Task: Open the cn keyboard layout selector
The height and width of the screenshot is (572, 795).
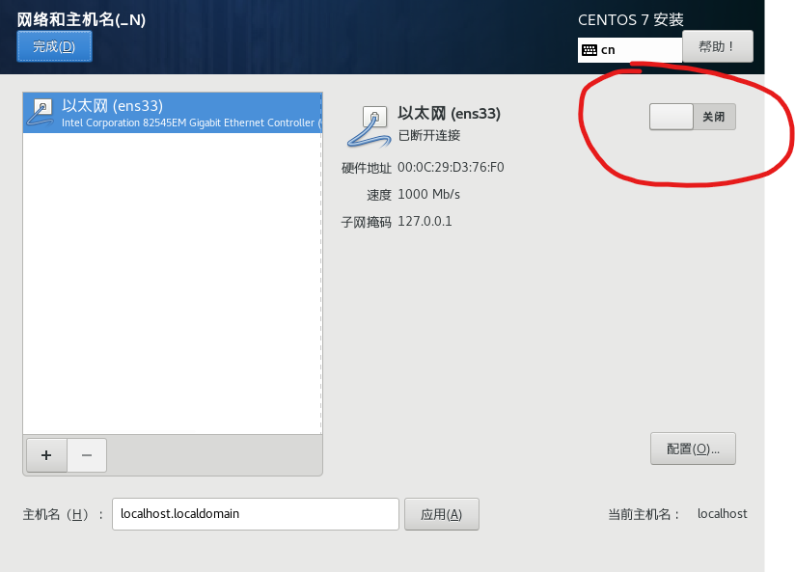Action: 630,50
